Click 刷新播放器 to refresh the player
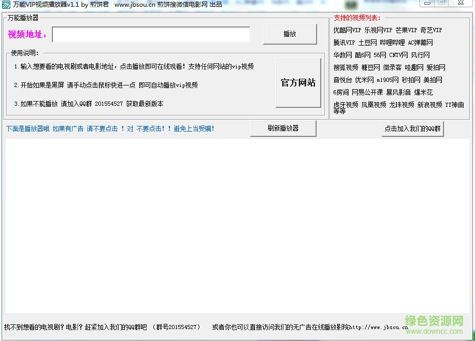 [x=283, y=128]
